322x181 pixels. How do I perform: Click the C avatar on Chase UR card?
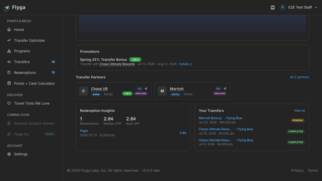coord(84,91)
